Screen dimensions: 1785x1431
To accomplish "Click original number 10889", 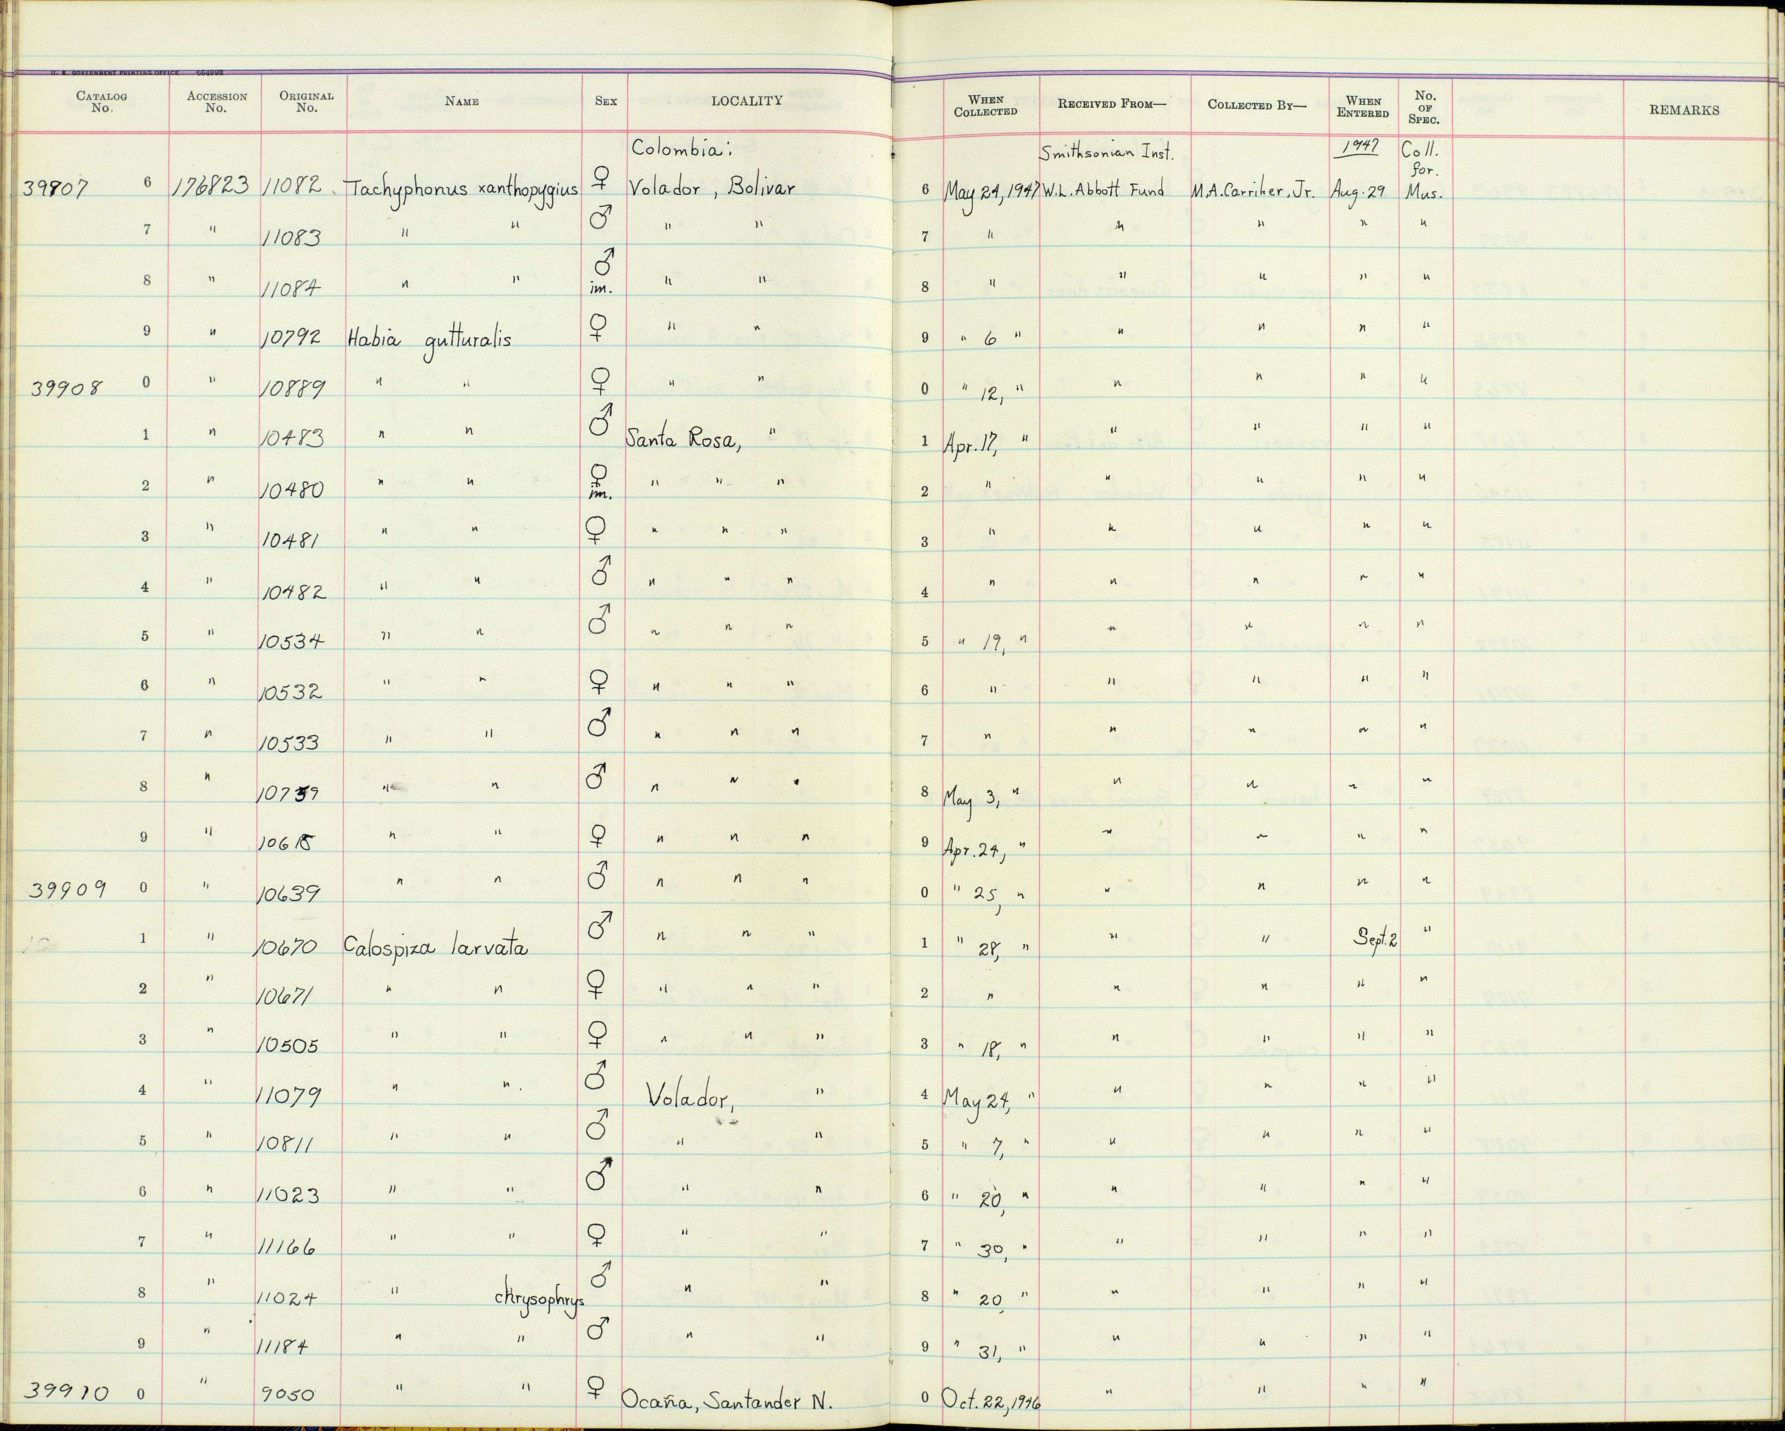I will [x=292, y=389].
